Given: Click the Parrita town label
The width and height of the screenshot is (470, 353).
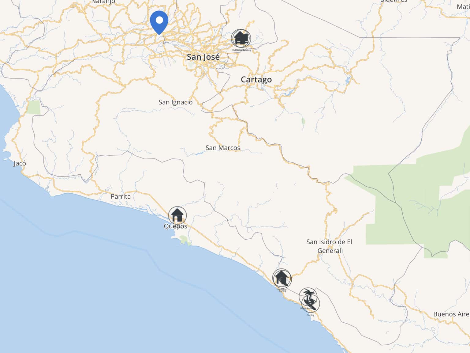Looking at the screenshot, I should (121, 196).
